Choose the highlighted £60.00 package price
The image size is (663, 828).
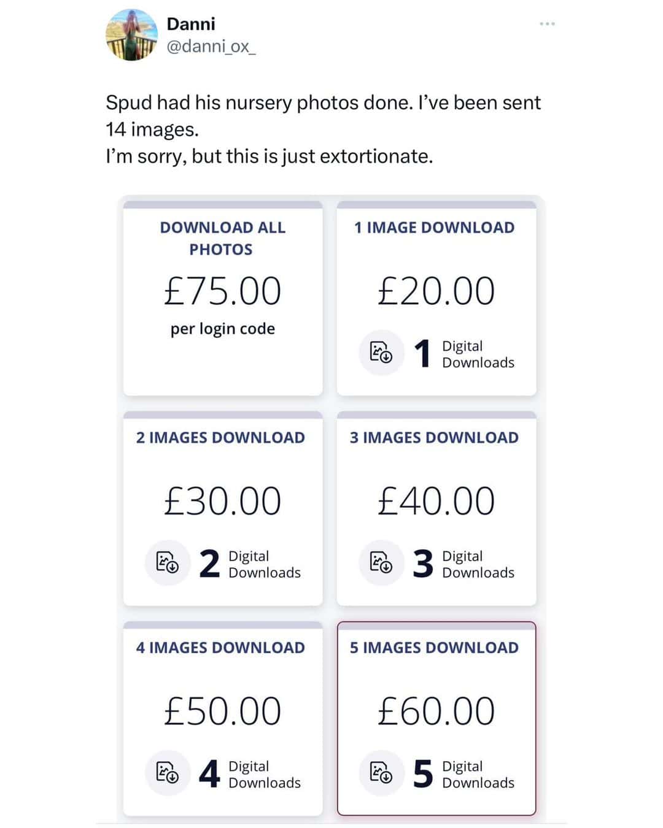436,711
